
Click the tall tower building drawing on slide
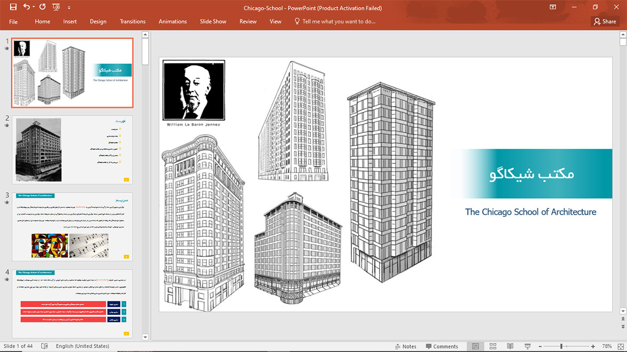click(x=391, y=182)
